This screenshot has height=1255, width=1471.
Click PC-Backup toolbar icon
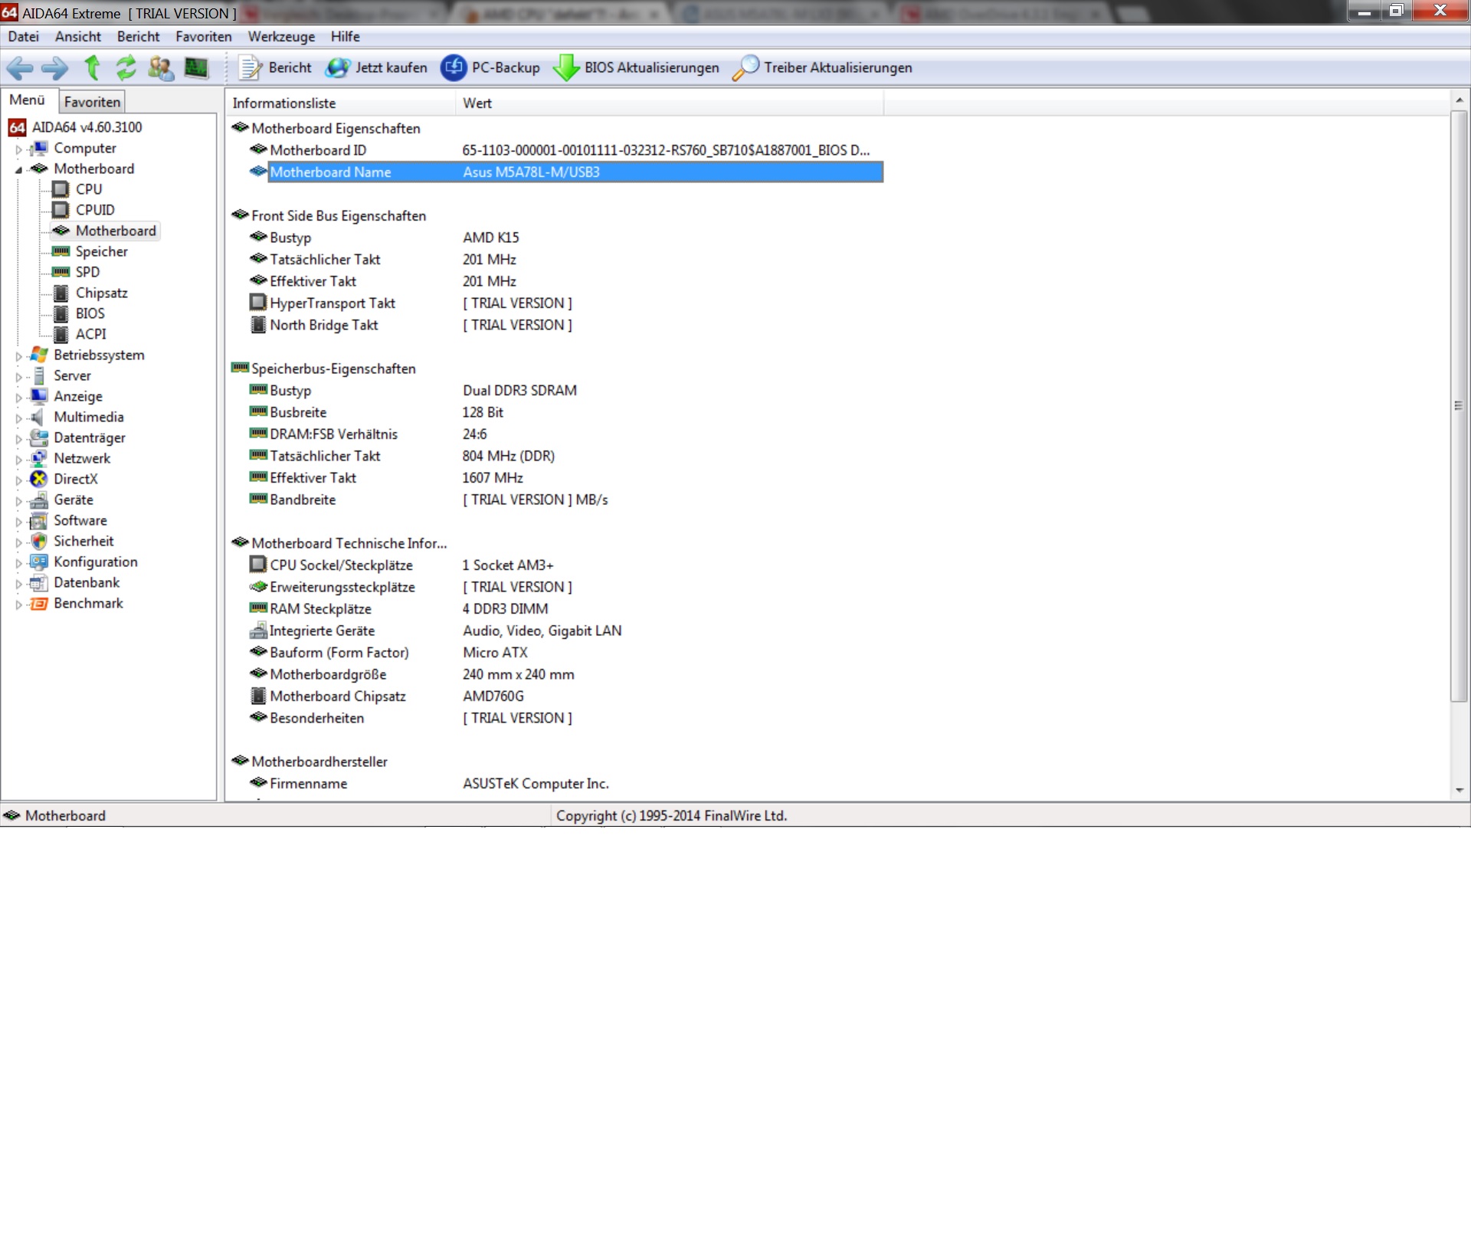pos(454,68)
